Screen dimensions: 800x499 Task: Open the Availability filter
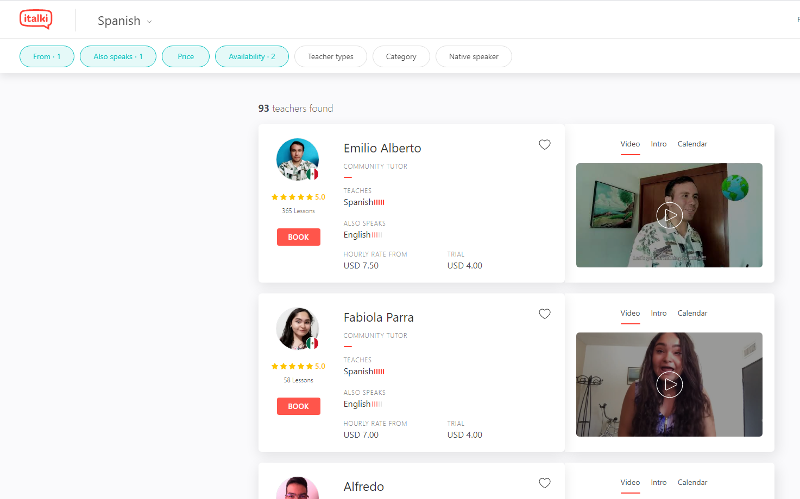pyautogui.click(x=252, y=56)
